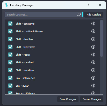Viewport: 107px width, 106px height.
Task: Uncheck the Shift - regex catalog
Action: (x=10, y=55)
